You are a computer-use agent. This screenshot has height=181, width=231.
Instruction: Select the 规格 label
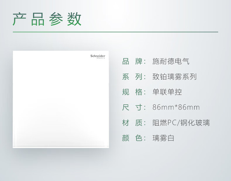[x=134, y=92]
